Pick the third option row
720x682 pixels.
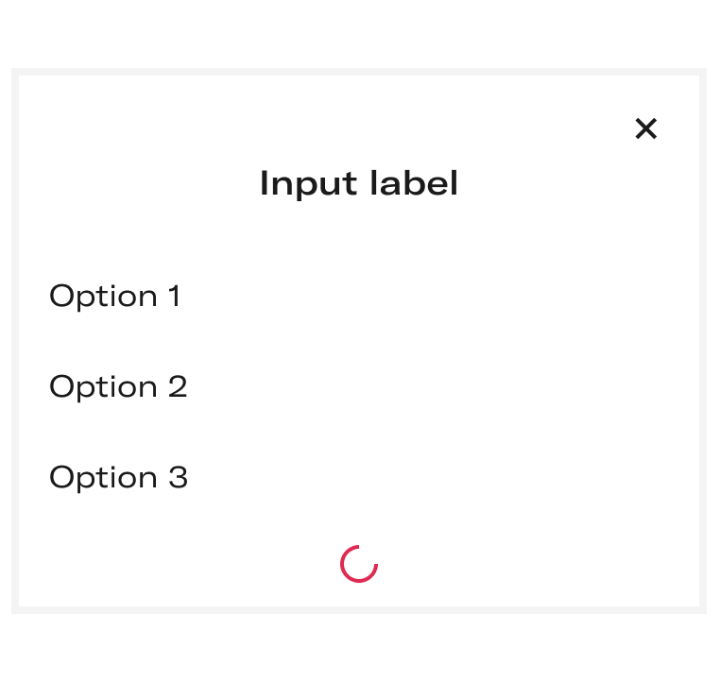pyautogui.click(x=359, y=477)
